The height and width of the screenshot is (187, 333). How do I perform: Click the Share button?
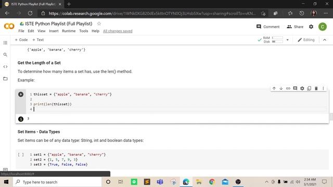click(295, 26)
